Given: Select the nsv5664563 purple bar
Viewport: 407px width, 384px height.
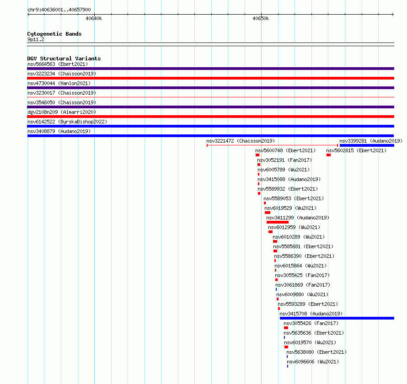Looking at the screenshot, I should click(210, 69).
